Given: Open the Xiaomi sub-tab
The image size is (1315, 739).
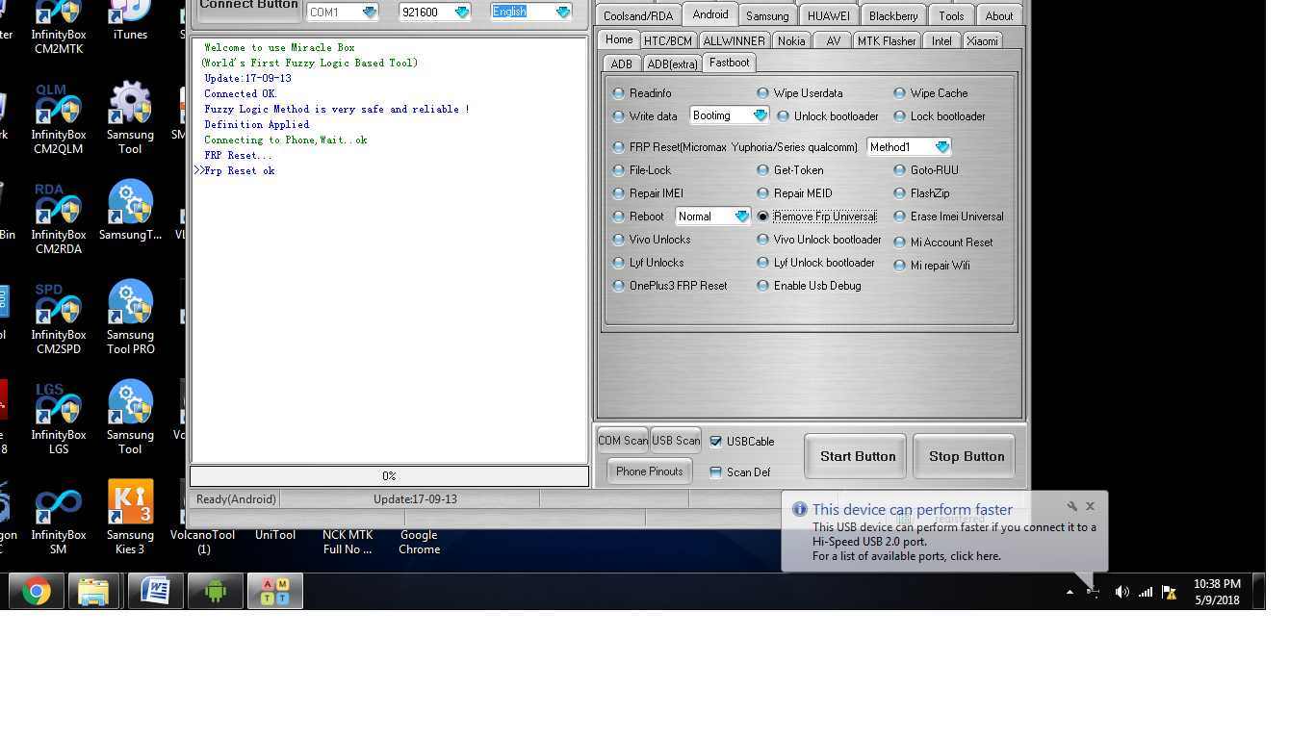Looking at the screenshot, I should pyautogui.click(x=982, y=40).
